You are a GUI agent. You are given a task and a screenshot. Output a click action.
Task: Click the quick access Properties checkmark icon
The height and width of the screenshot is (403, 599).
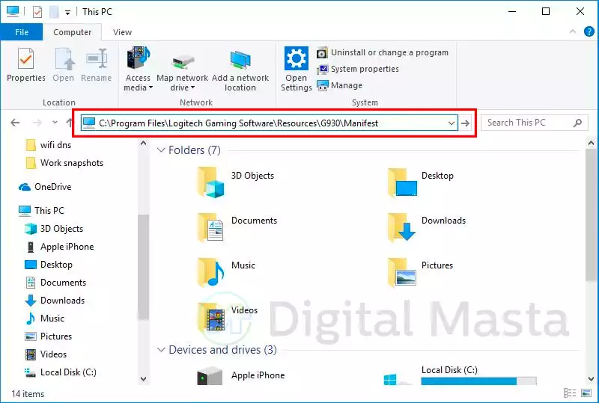coord(37,12)
